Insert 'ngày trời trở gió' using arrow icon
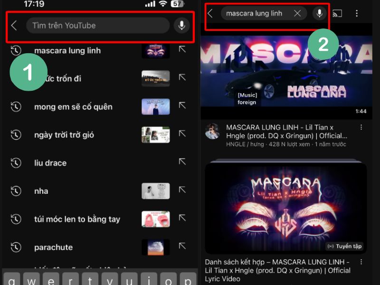This screenshot has height=285, width=380. pos(182,134)
